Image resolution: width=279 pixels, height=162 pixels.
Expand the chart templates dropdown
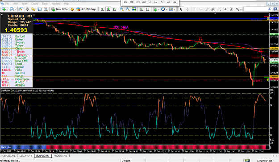[x=175, y=9]
